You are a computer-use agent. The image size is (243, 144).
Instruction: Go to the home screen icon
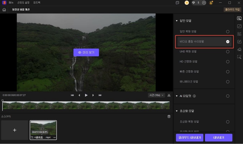pyautogui.click(x=4, y=10)
